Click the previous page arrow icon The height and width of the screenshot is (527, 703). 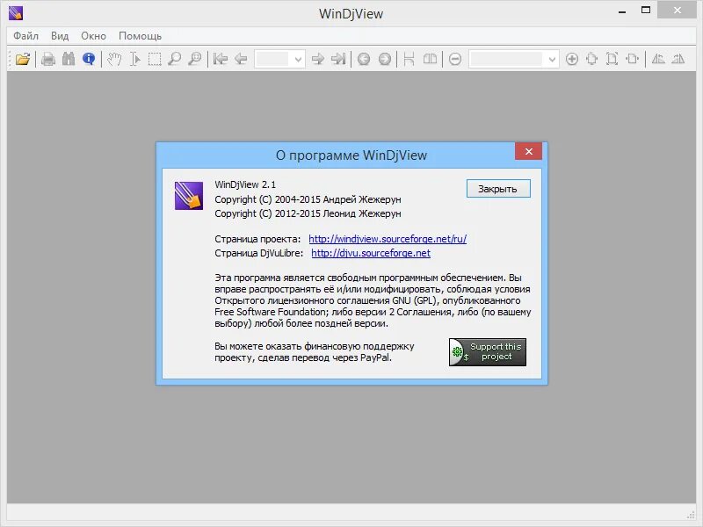241,59
